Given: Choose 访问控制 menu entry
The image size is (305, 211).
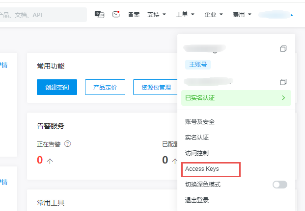Looking at the screenshot, I should pos(197,153).
